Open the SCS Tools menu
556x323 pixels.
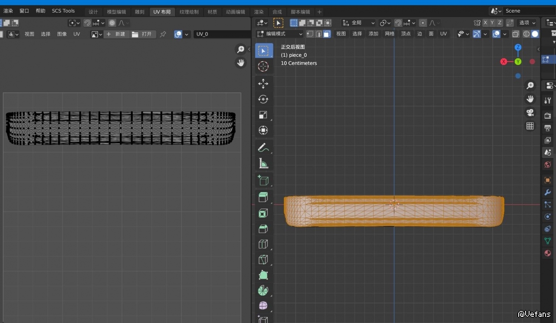click(x=63, y=11)
